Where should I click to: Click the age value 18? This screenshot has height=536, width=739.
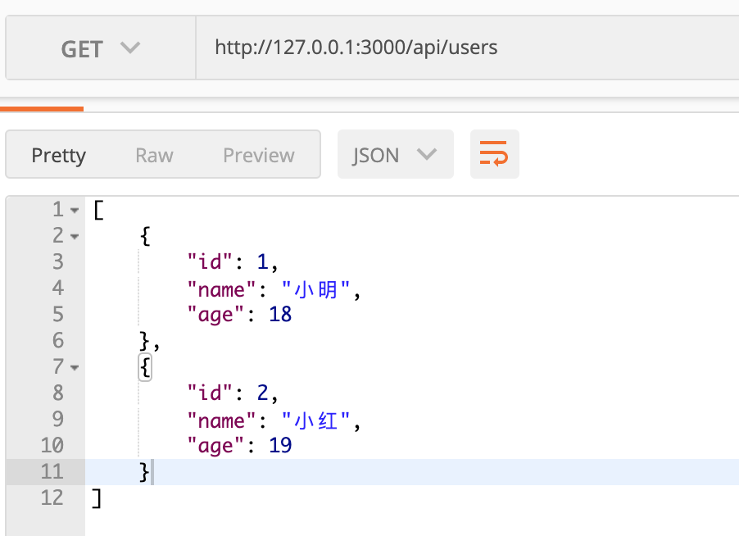pyautogui.click(x=280, y=315)
